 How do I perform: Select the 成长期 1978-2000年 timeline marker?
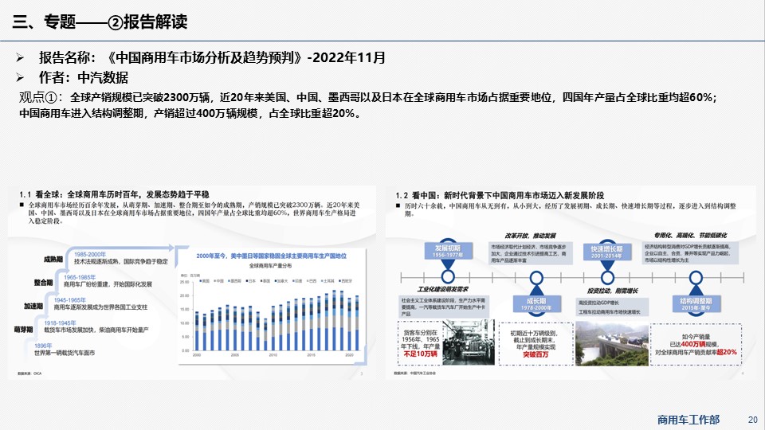536,303
